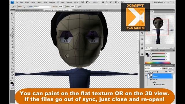Viewport: 185px width, 104px height.
Task: Select the Clone Stamp tool
Action: (x=12, y=38)
